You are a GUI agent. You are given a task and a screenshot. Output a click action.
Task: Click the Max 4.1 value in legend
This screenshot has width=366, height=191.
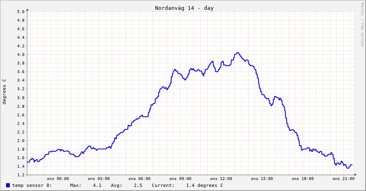97,185
